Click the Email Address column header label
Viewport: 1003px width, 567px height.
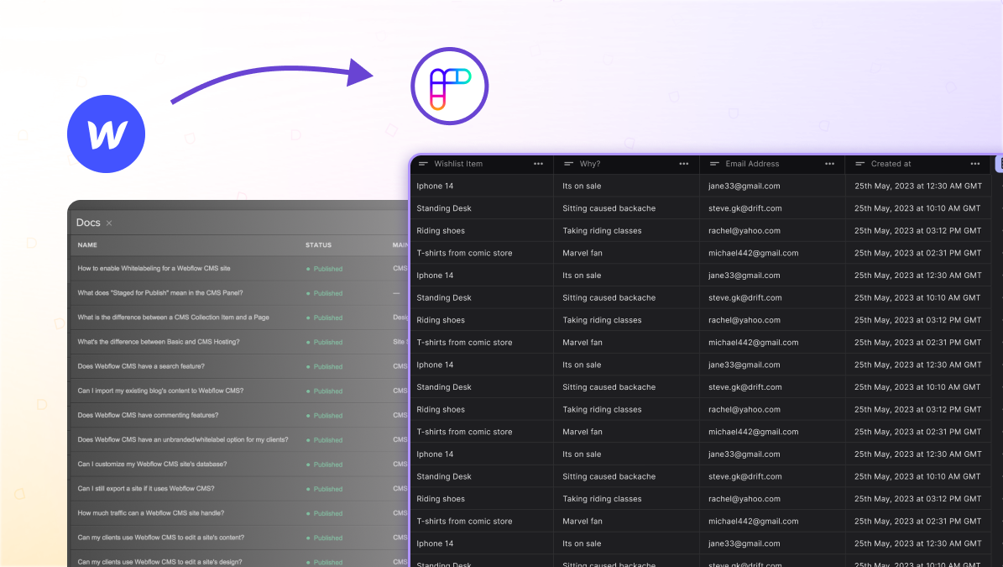point(752,164)
